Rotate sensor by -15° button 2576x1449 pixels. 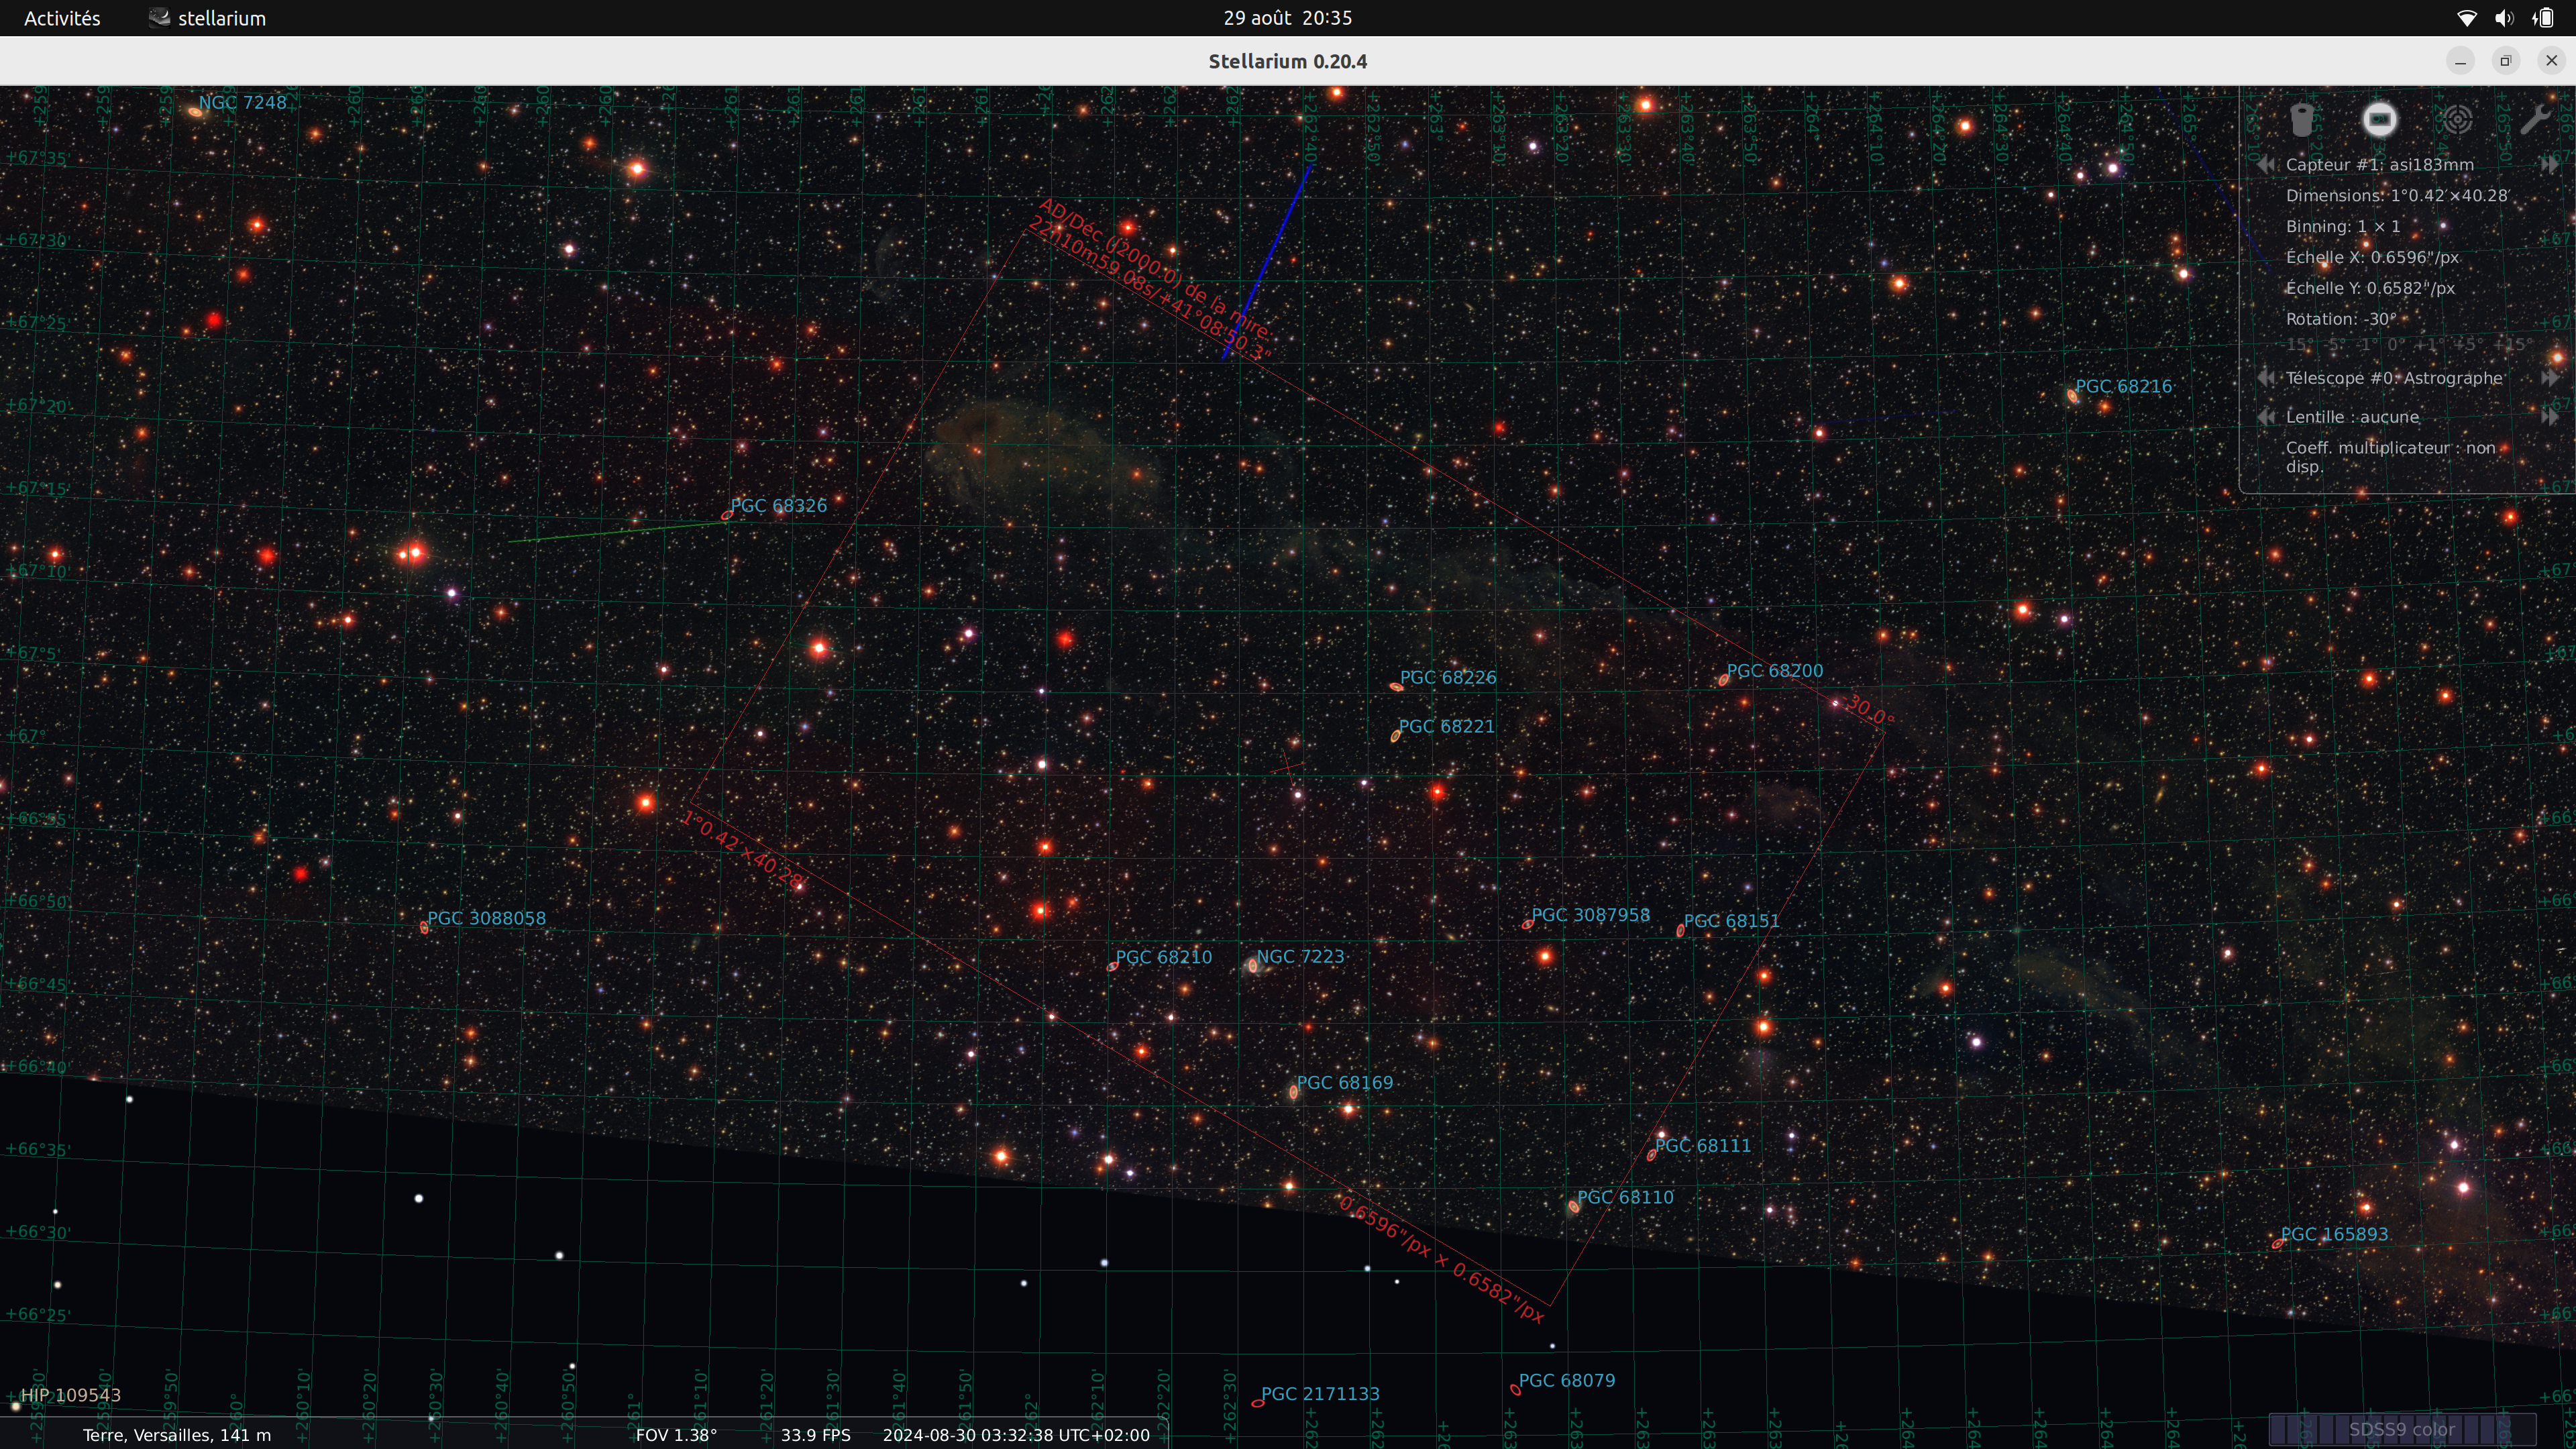pos(2297,345)
